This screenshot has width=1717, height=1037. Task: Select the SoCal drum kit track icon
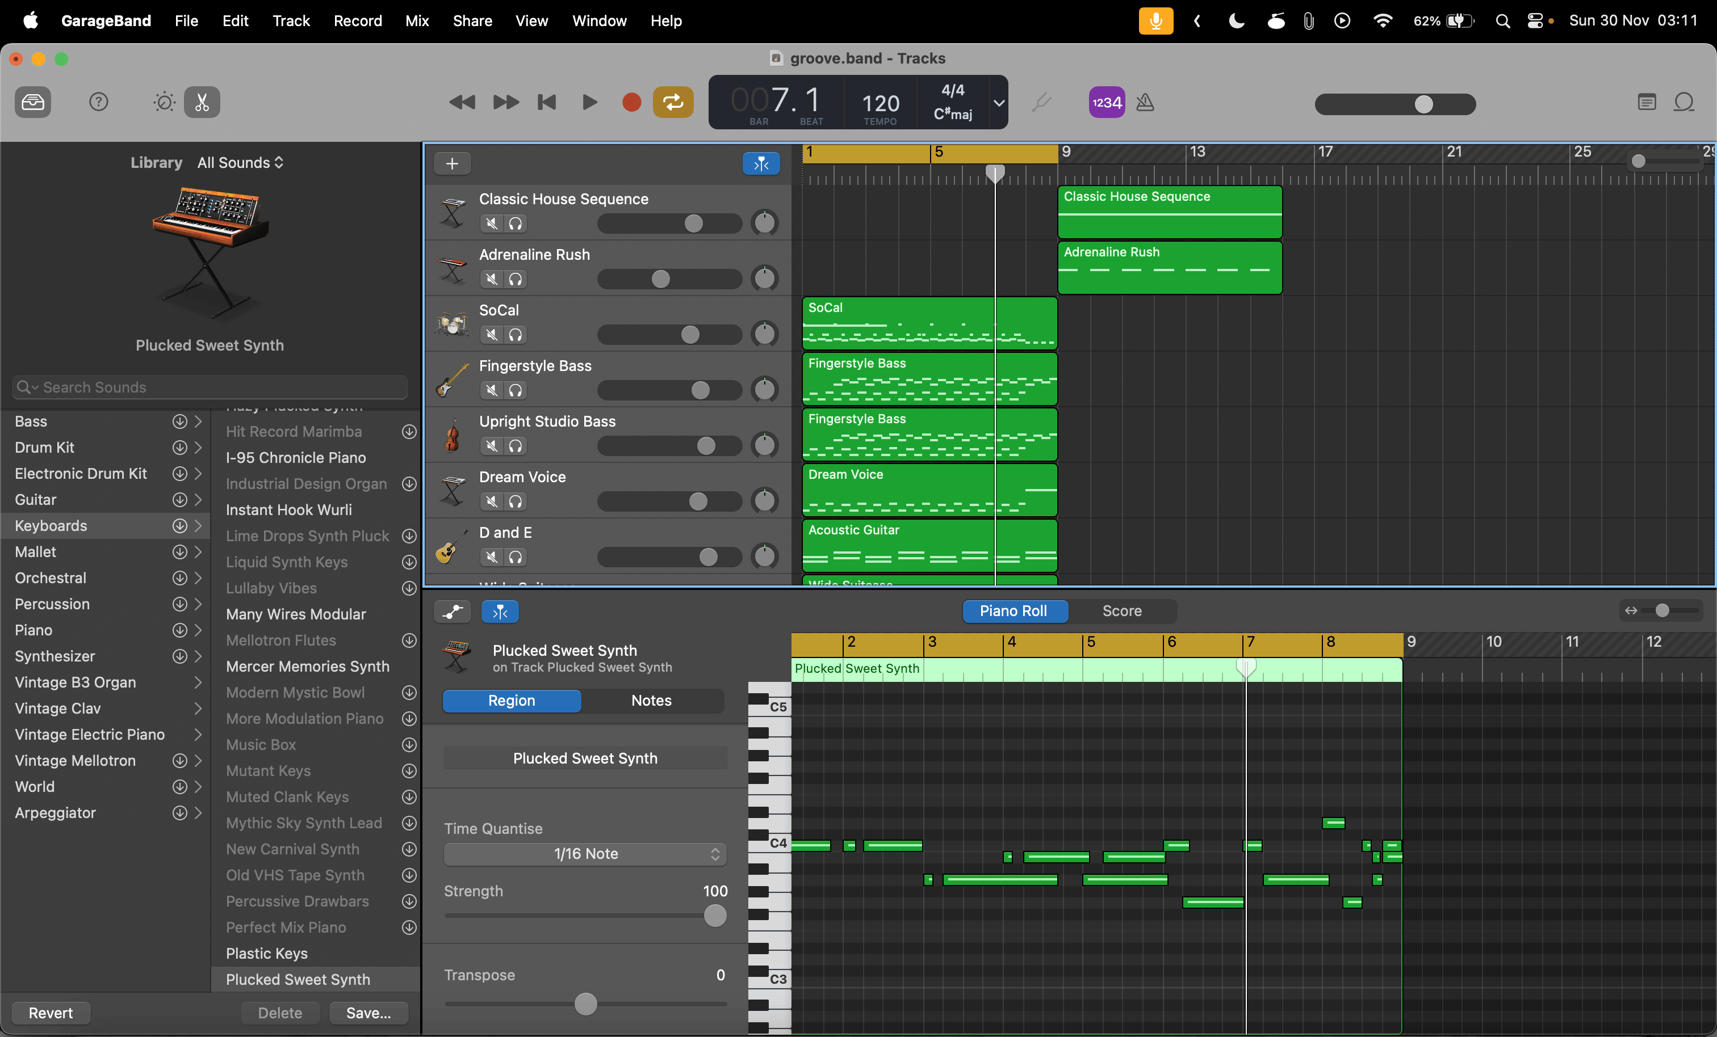(452, 324)
